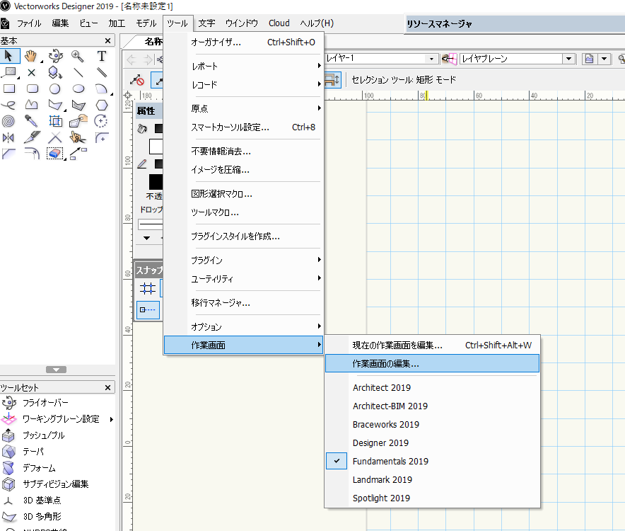Open the ヘルプ(H) menu
This screenshot has height=531, width=625.
pos(317,23)
